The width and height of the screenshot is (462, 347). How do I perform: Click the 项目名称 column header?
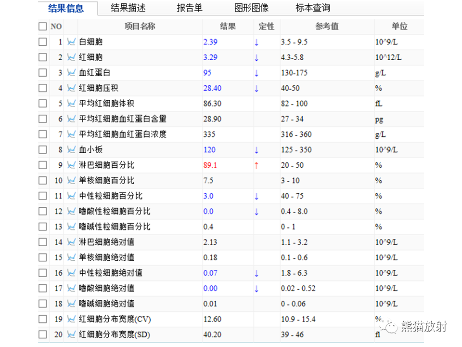[x=140, y=26]
